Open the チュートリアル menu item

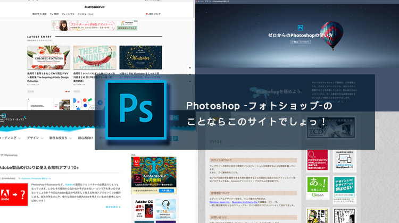[x=68, y=14]
